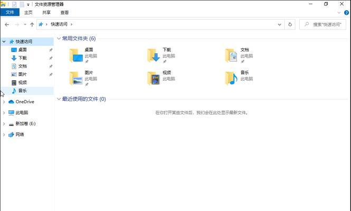Expand the ribbon with the chevron
The image size is (351, 211).
tap(339, 13)
